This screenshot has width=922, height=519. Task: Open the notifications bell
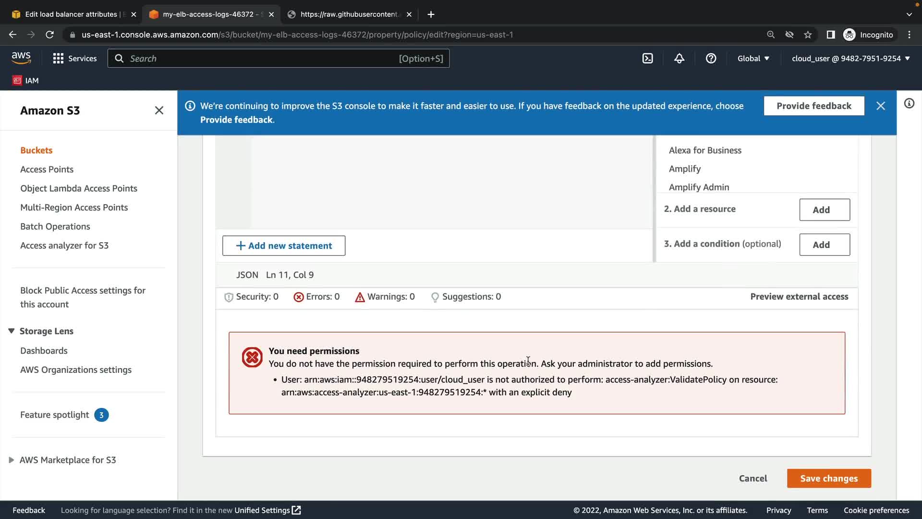pos(679,59)
